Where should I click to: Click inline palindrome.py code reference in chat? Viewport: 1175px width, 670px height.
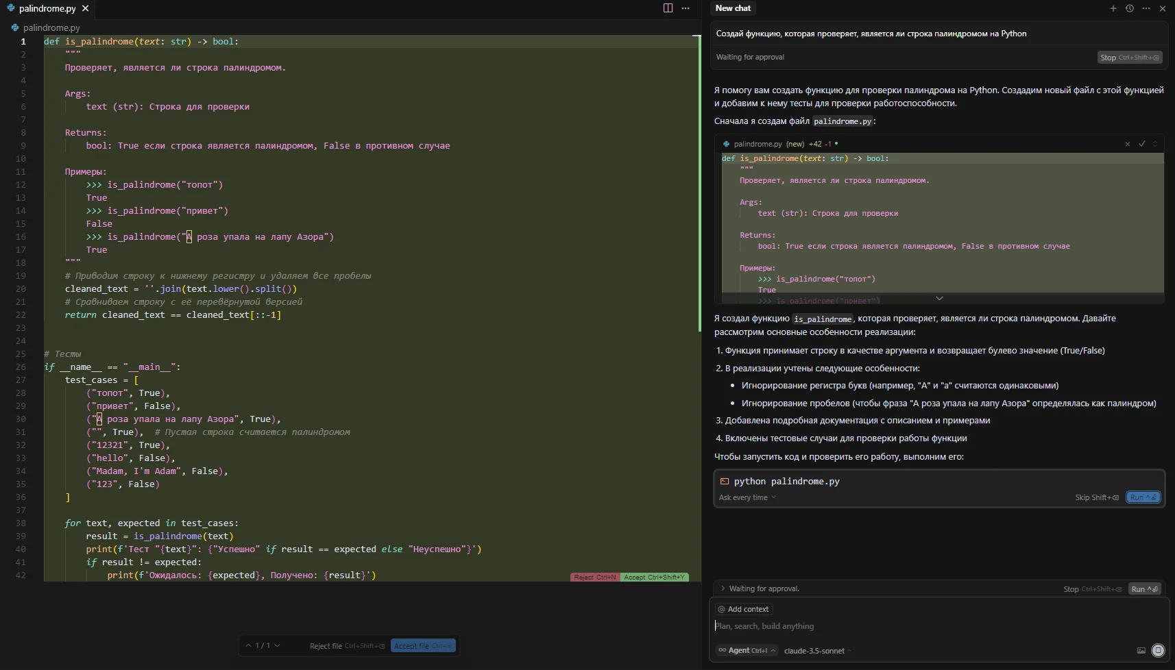pos(843,121)
